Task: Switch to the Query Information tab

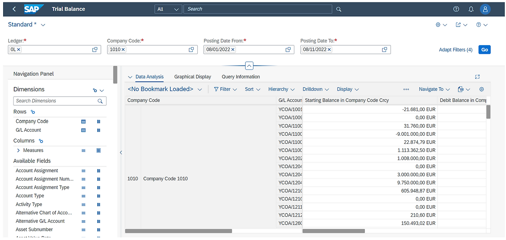Action: [241, 77]
